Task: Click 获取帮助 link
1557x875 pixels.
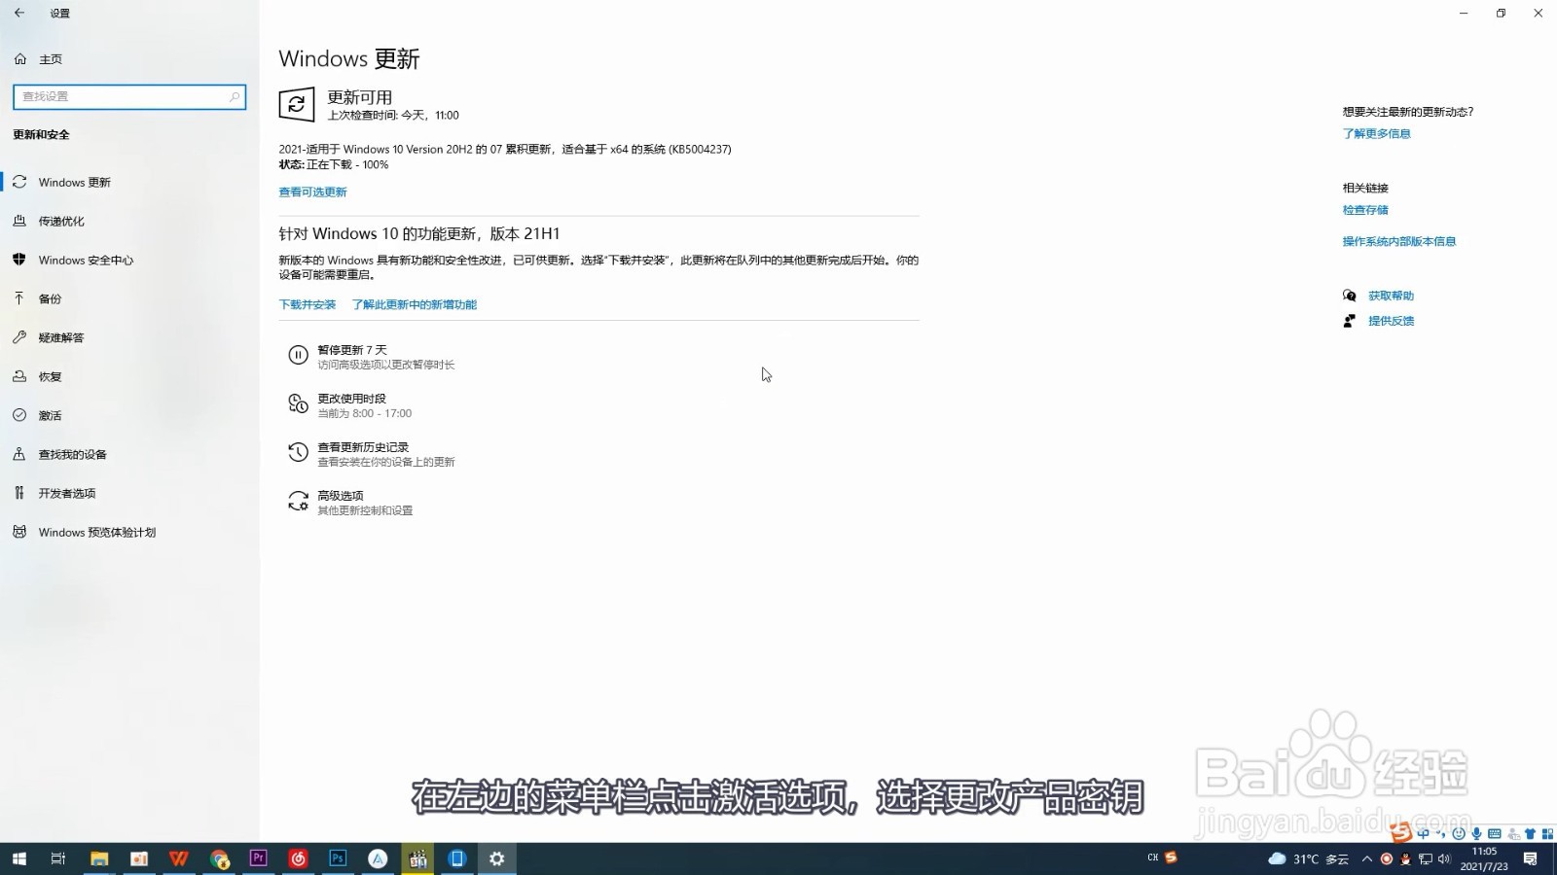Action: 1391,296
